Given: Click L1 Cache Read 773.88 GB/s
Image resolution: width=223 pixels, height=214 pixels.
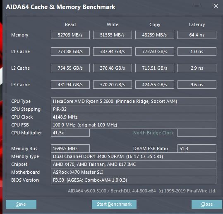Looking at the screenshot, I should pyautogui.click(x=70, y=51).
